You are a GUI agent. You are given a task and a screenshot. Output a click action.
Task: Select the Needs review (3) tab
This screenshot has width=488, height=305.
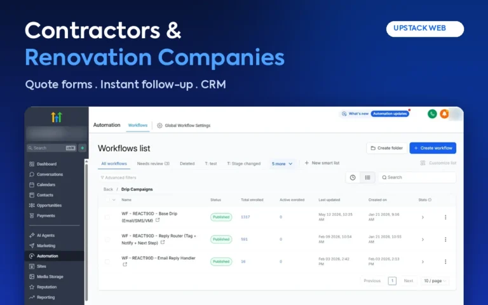click(x=153, y=164)
